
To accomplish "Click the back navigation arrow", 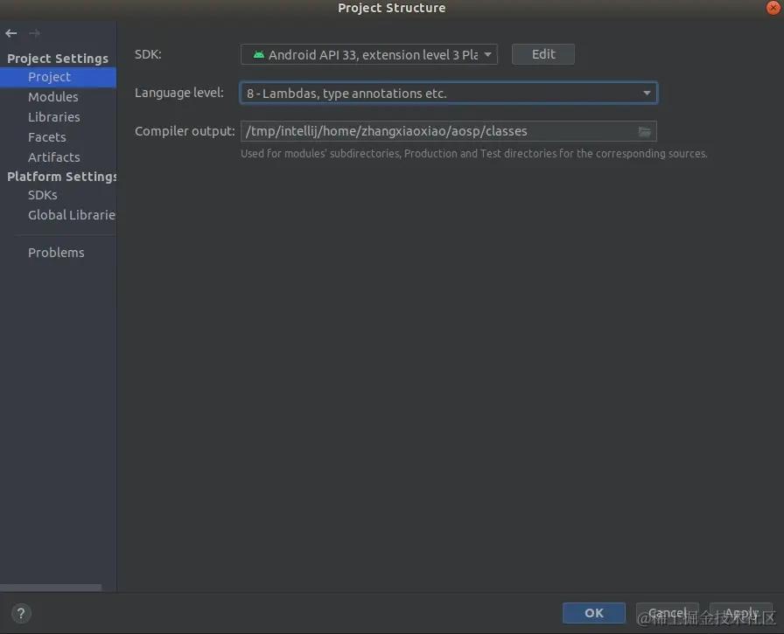I will tap(11, 33).
